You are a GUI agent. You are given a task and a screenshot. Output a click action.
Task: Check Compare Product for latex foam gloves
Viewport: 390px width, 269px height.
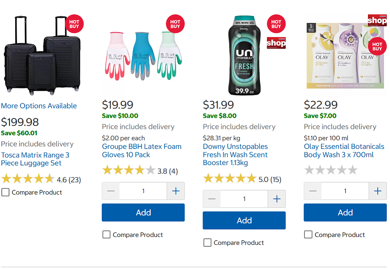point(107,234)
